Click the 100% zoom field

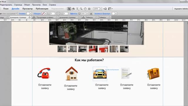tap(97, 9)
